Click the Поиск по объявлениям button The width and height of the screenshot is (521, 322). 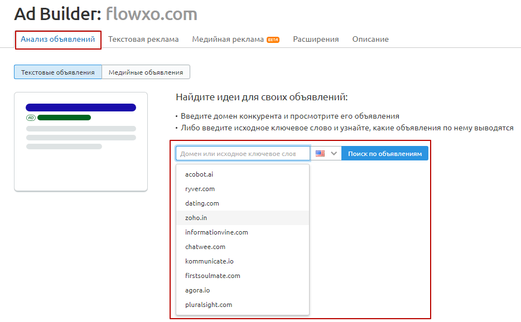tap(385, 154)
